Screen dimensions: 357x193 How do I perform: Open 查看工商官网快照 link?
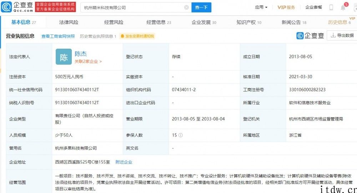click(58, 36)
